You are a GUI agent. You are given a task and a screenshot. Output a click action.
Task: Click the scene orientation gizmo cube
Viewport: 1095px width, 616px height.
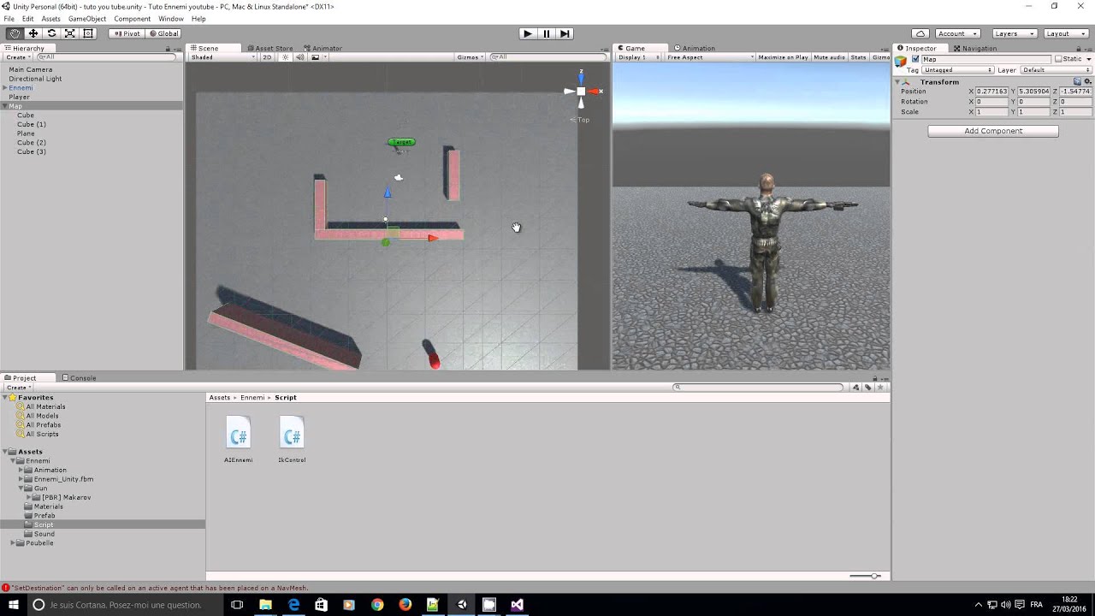click(x=581, y=91)
